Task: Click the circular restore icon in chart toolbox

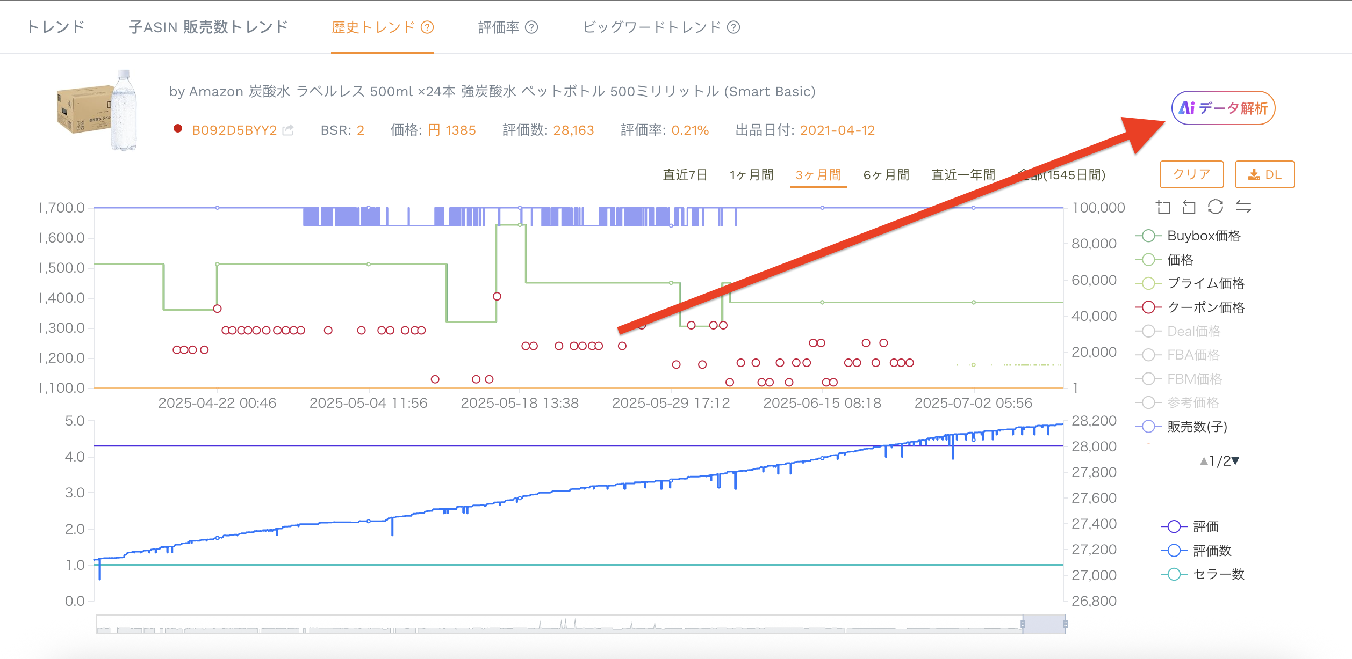Action: click(x=1216, y=207)
